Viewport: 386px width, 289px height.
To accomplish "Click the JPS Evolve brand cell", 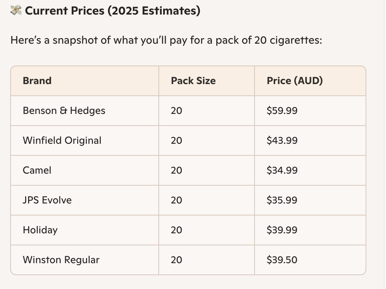I will (x=47, y=200).
